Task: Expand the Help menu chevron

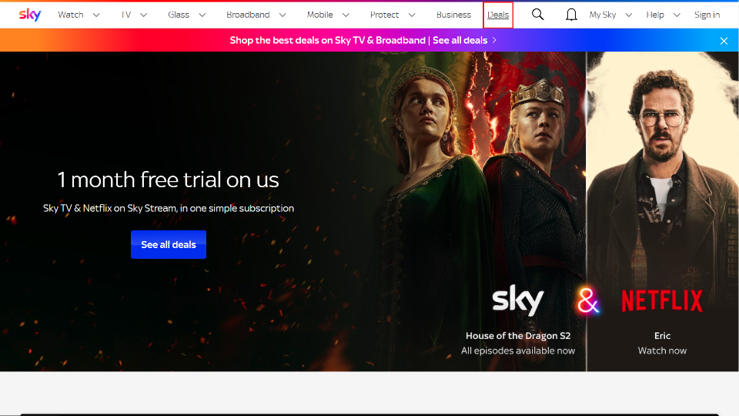Action: tap(677, 15)
